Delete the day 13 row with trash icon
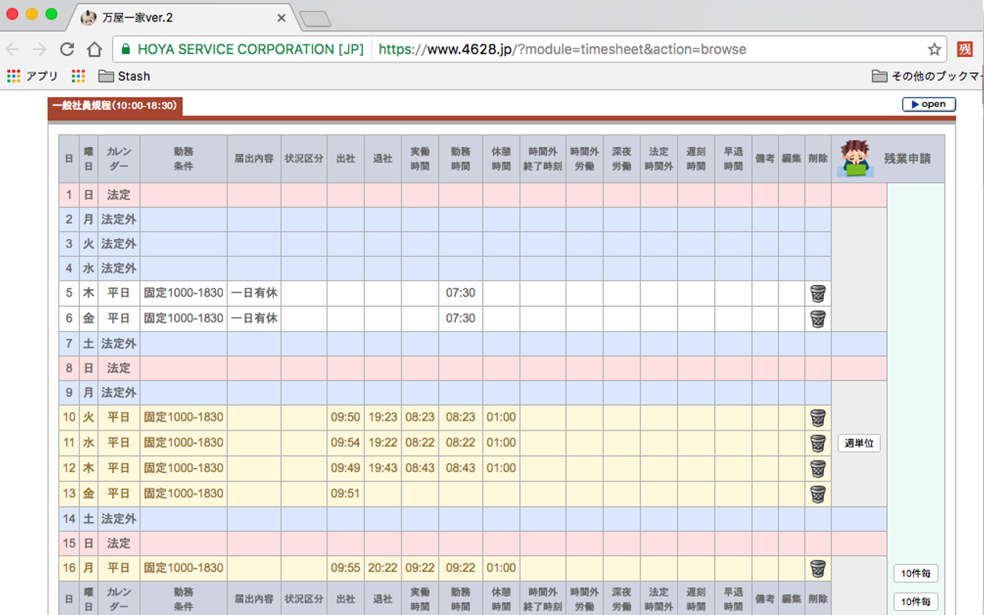The width and height of the screenshot is (984, 615). point(818,494)
